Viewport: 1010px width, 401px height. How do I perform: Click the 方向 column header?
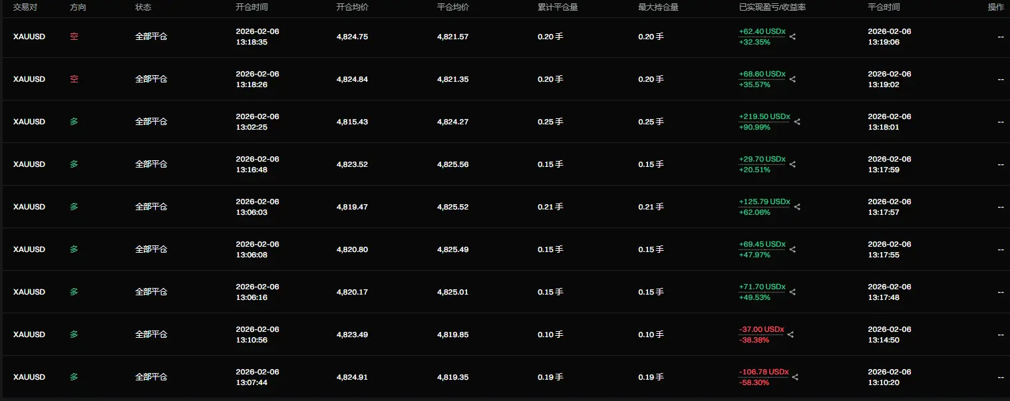click(78, 7)
